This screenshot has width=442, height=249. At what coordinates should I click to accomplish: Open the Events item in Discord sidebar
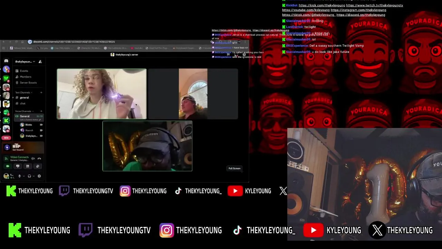point(24,71)
